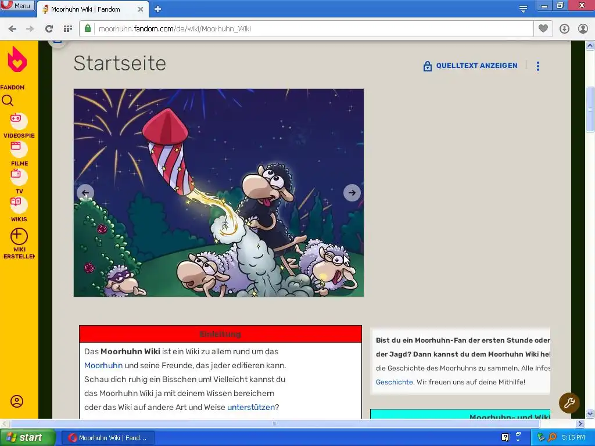Click the wrench admin tools button
Image resolution: width=595 pixels, height=446 pixels.
(x=569, y=403)
